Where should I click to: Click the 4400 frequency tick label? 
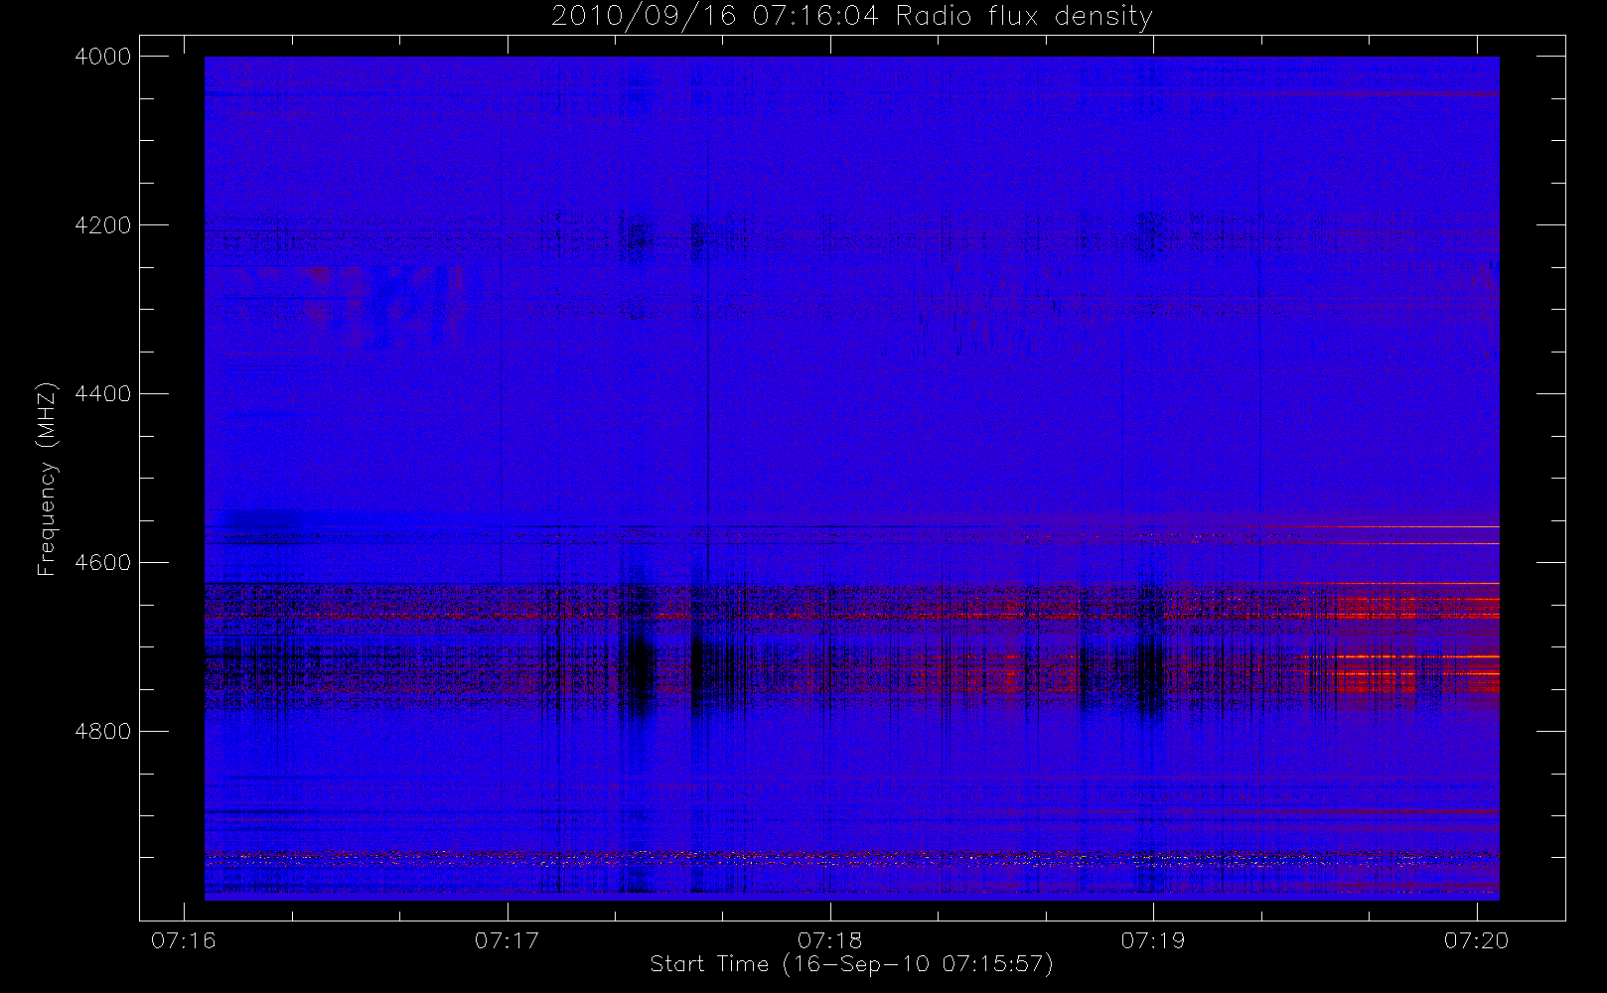pos(102,394)
